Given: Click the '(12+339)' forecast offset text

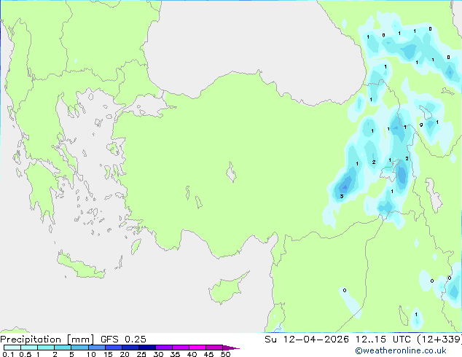Looking at the screenshot, I should click(x=439, y=340).
